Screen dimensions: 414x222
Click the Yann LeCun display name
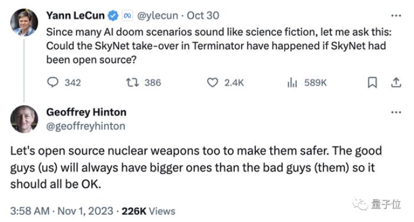point(76,15)
